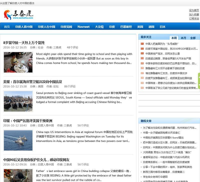This screenshot has height=182, width=200.
Task: Click 订阅本站 link
Action: pos(194,19)
